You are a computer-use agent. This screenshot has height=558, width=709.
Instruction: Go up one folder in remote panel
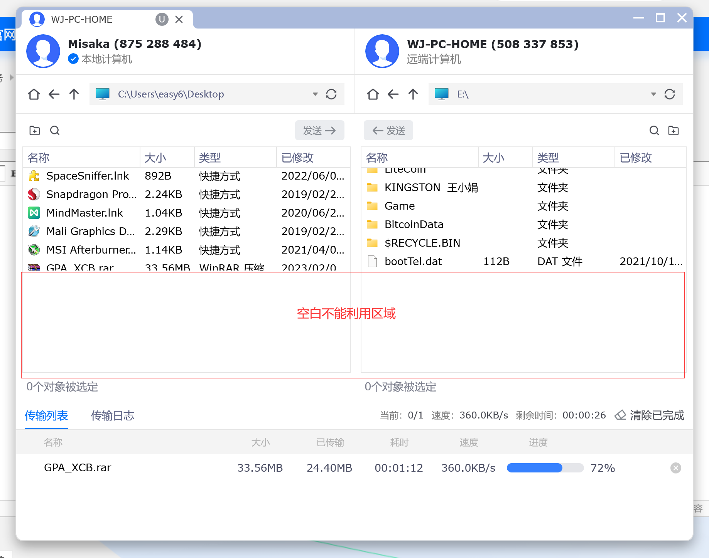413,94
